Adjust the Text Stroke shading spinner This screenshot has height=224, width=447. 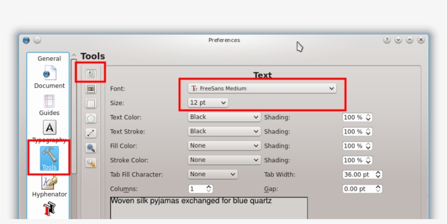click(x=358, y=132)
